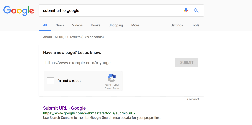
Task: Switch to the Videos tab
Action: 77,25
